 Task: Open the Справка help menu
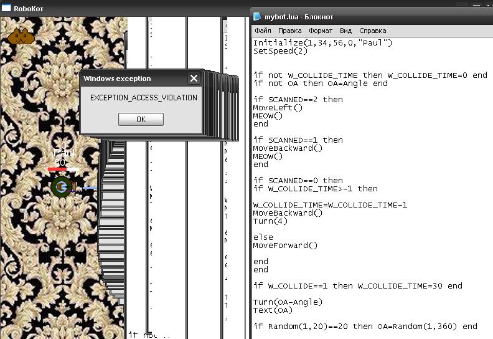[372, 31]
